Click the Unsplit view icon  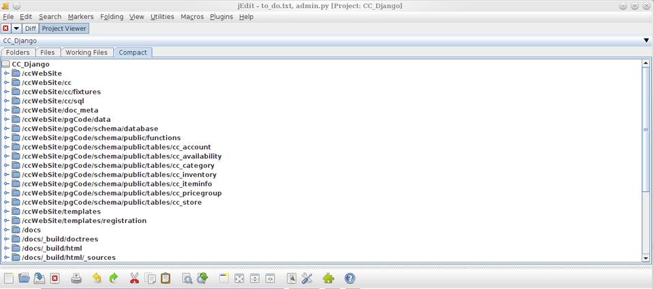[239, 278]
